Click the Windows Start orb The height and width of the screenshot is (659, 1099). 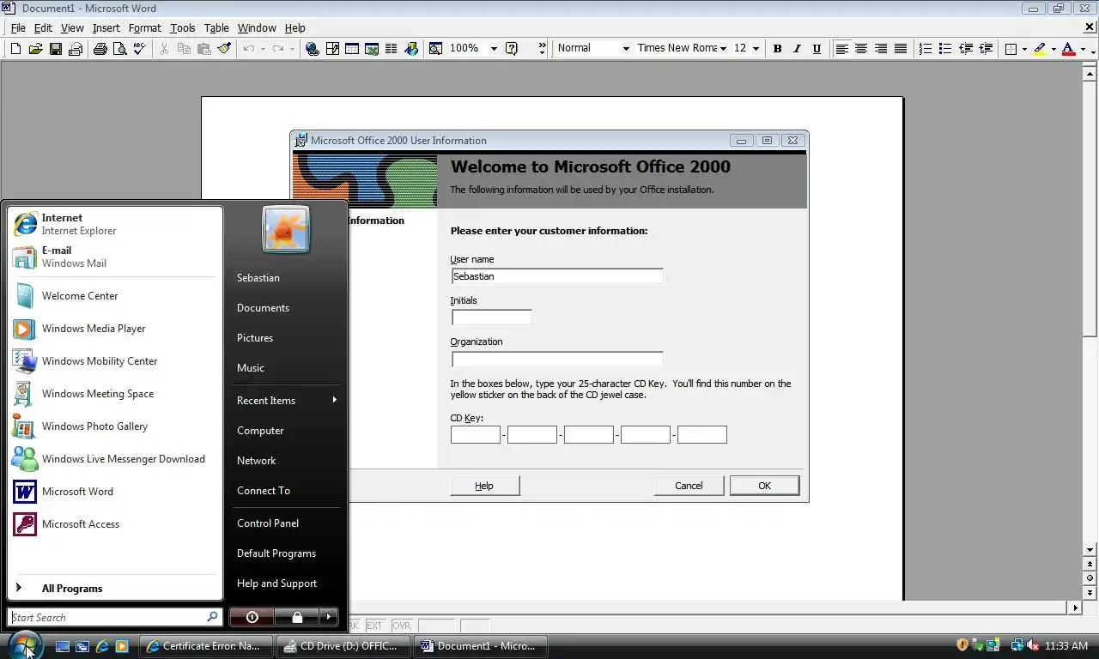pyautogui.click(x=24, y=645)
